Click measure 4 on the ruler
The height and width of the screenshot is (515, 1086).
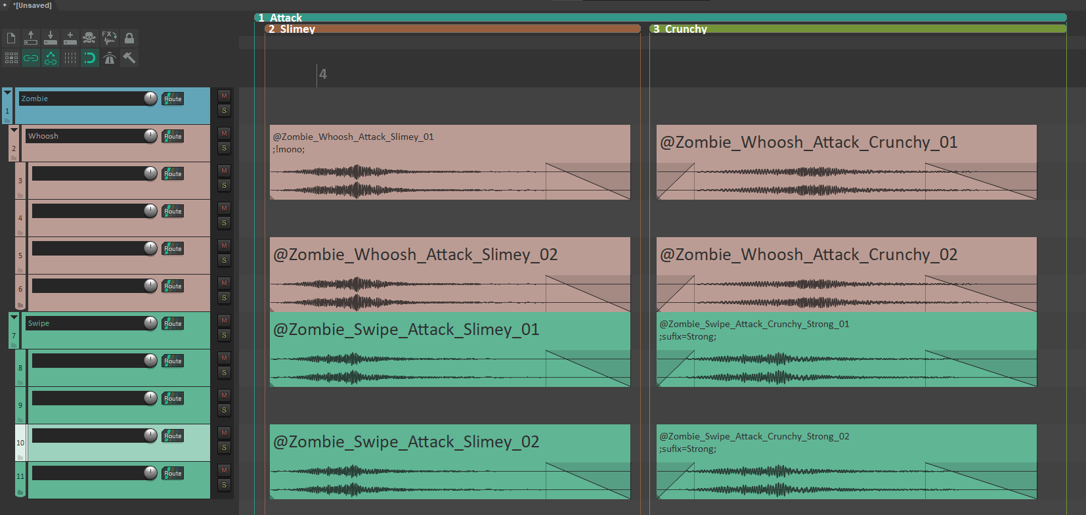pyautogui.click(x=322, y=74)
